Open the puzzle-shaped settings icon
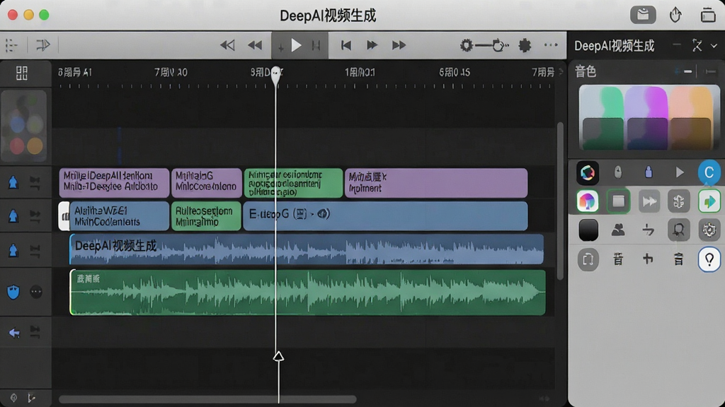This screenshot has height=407, width=725. [525, 45]
